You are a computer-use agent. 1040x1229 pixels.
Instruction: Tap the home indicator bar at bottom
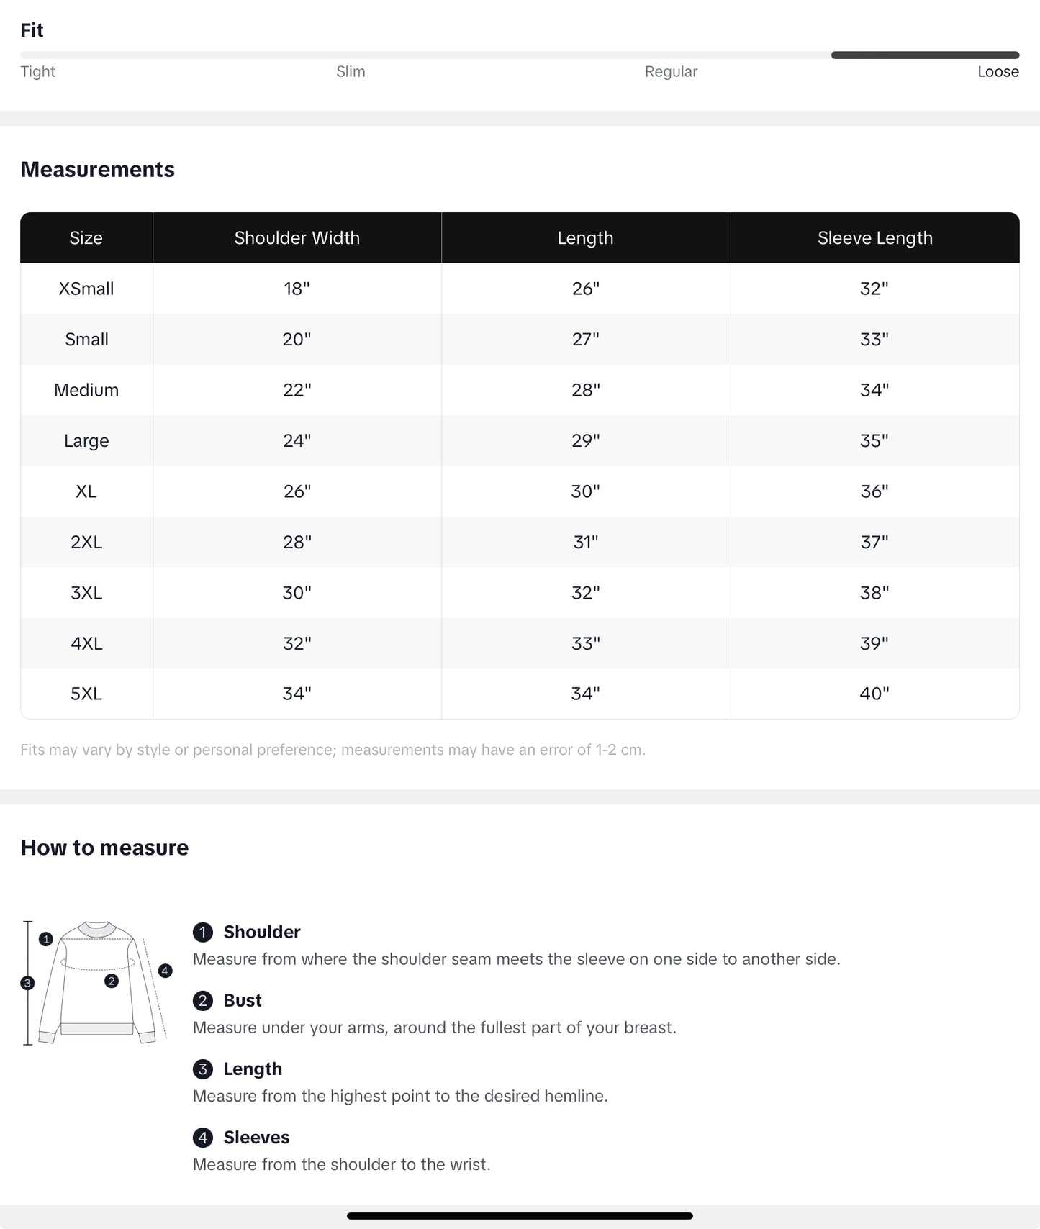(x=520, y=1216)
